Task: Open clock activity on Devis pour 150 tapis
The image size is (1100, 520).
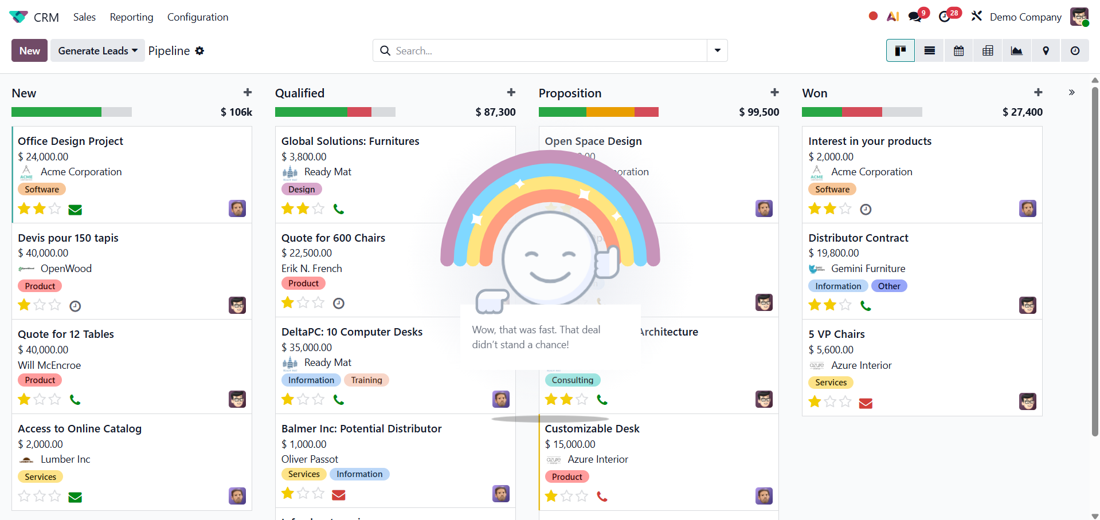Action: 75,306
